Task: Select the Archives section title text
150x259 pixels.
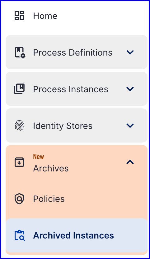Action: (51, 169)
